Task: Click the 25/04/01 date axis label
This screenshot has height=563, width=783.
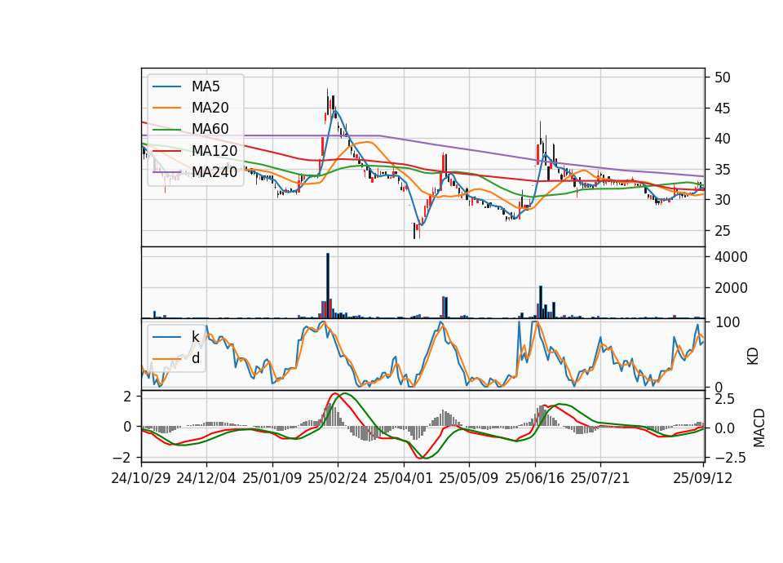Action: (x=403, y=478)
